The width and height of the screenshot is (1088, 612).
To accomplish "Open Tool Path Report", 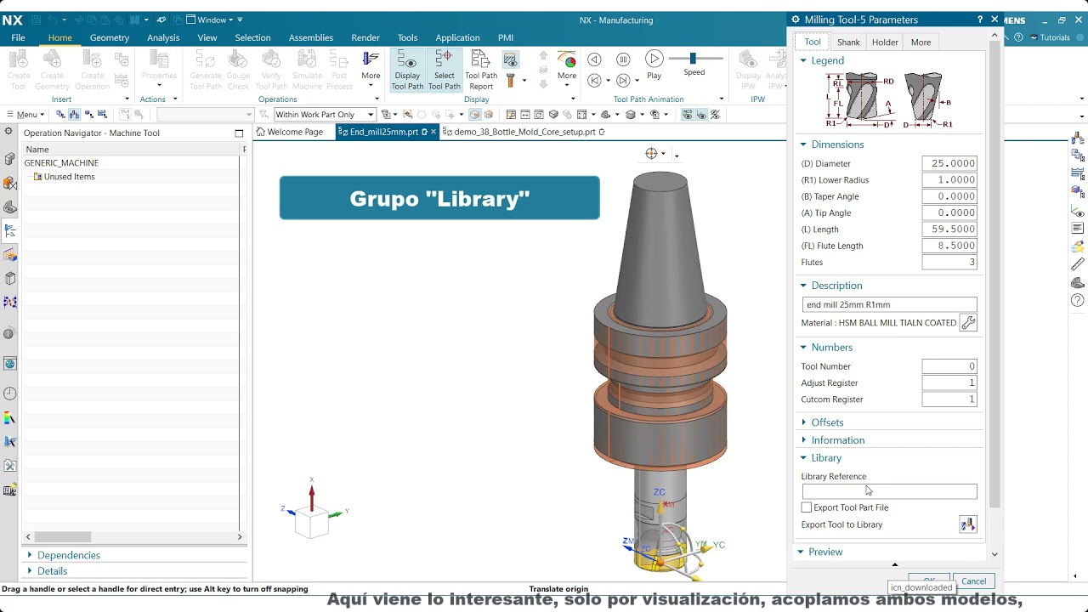I will [x=481, y=71].
